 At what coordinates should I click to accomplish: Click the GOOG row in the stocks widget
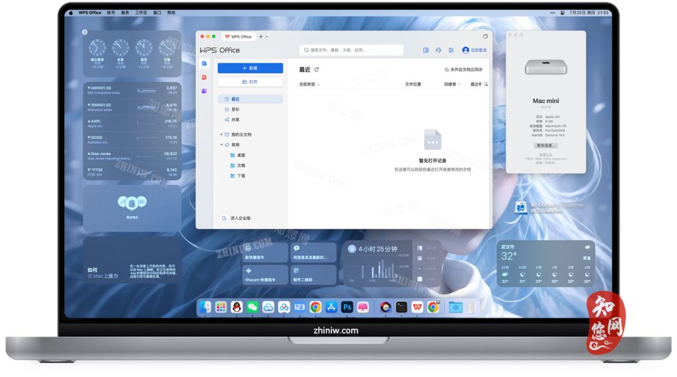132,139
